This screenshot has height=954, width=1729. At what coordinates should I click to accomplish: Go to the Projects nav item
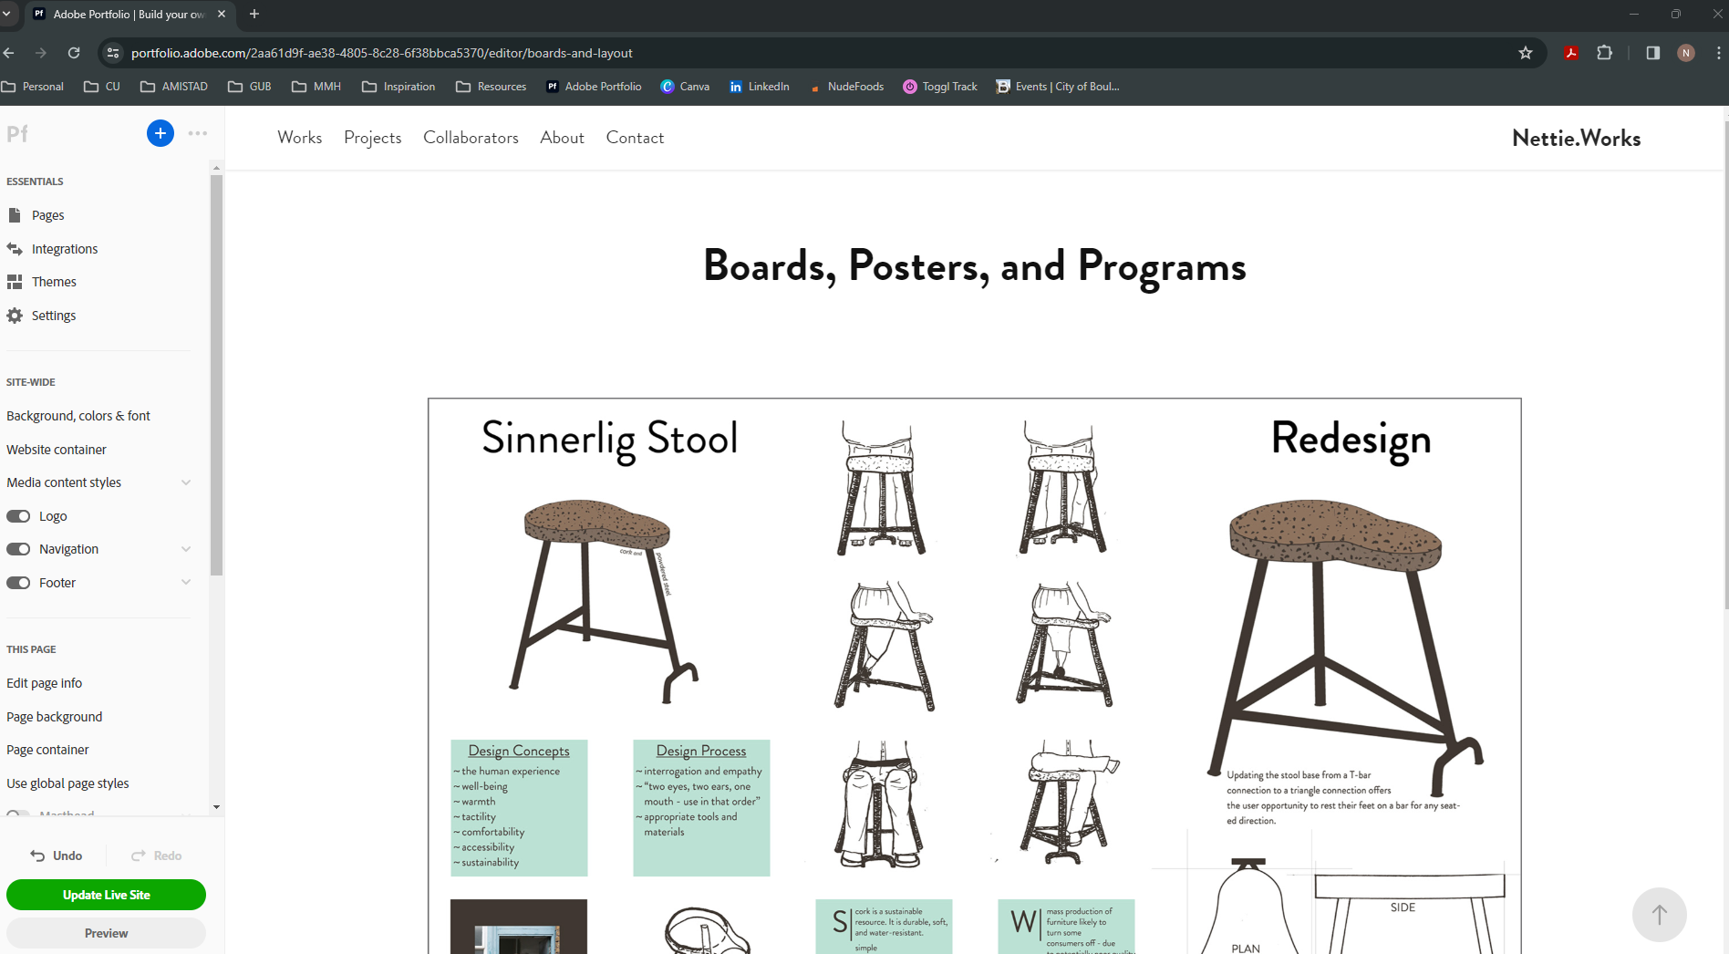click(373, 138)
